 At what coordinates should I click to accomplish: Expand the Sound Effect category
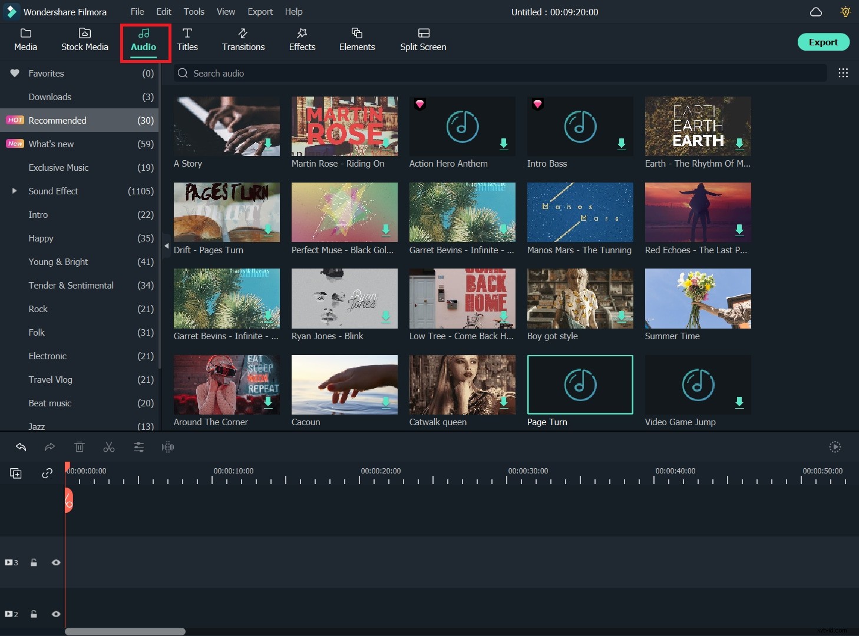click(x=14, y=191)
